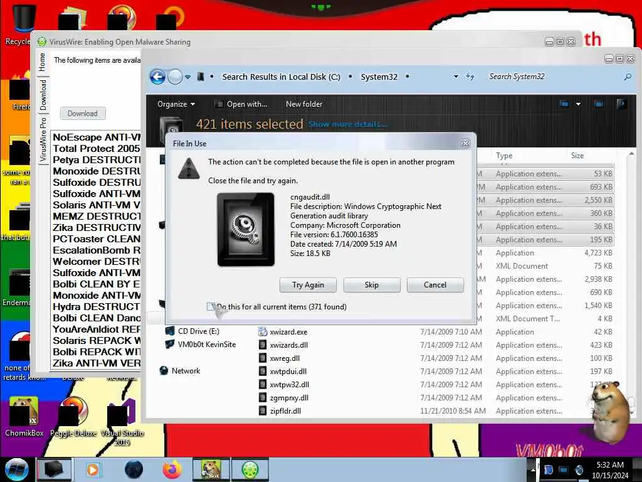Click Try Again in File In Use dialog
This screenshot has width=642, height=482.
[308, 285]
